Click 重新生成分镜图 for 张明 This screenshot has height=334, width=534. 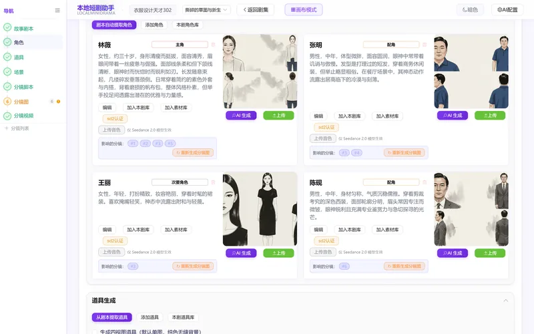pyautogui.click(x=405, y=153)
